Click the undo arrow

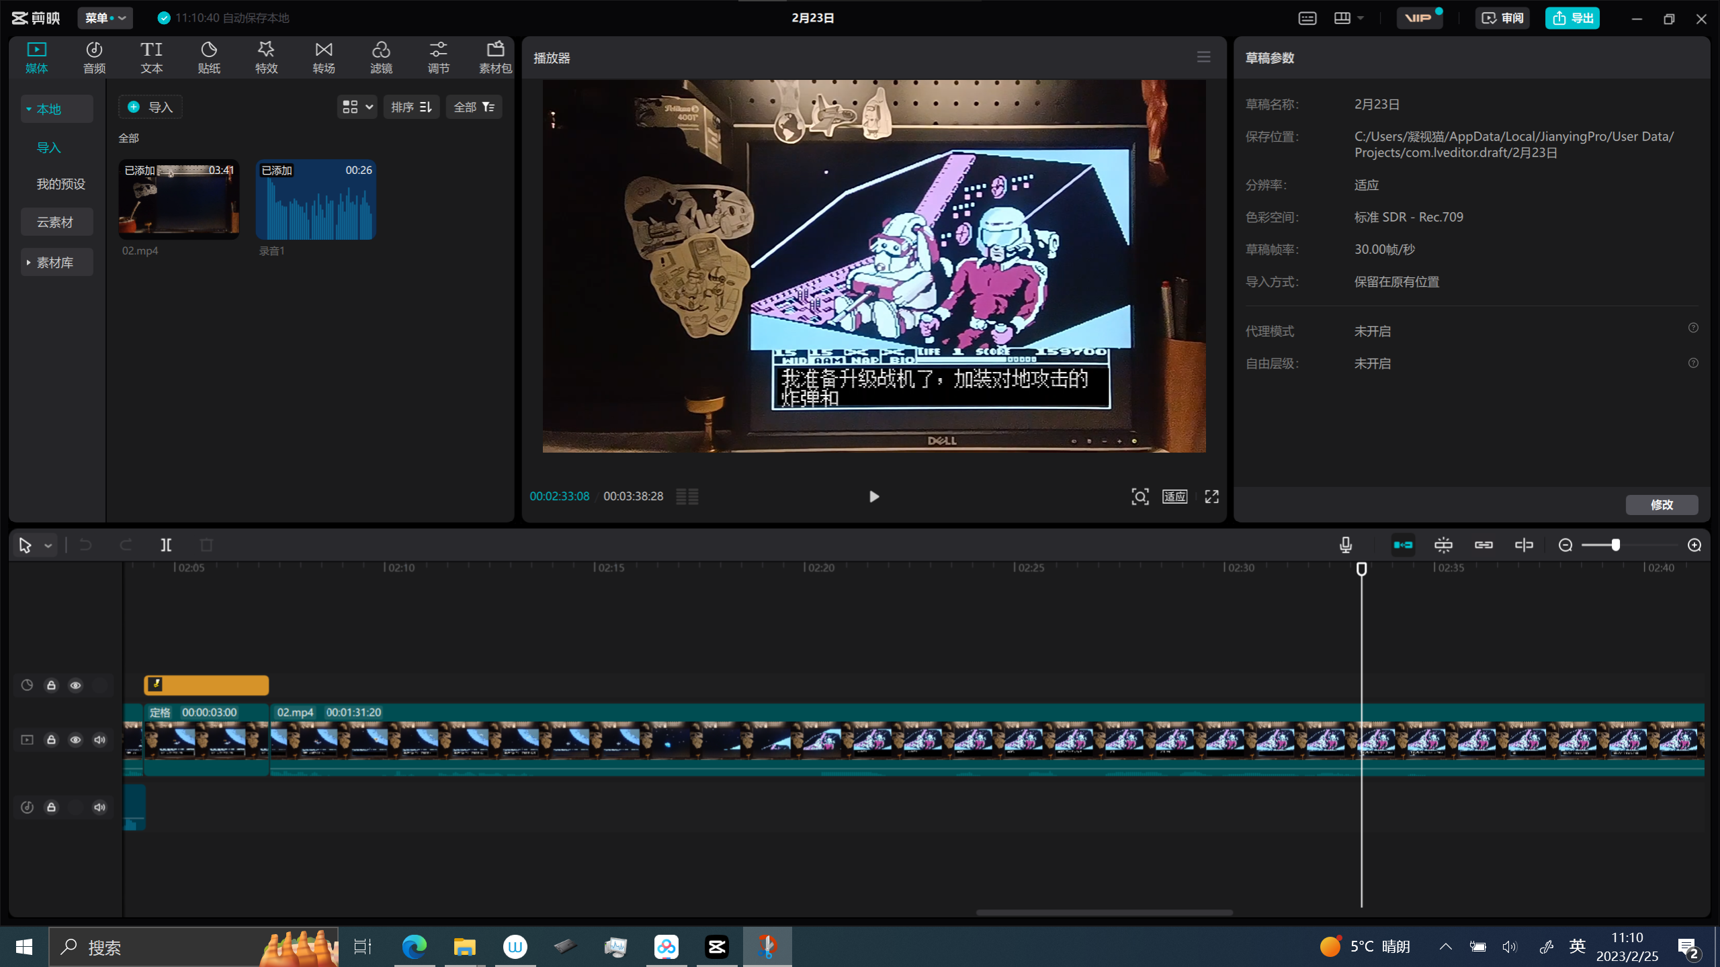85,545
